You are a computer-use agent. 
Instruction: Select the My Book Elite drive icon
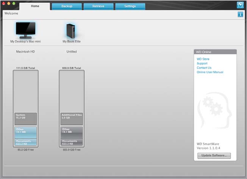point(71,31)
